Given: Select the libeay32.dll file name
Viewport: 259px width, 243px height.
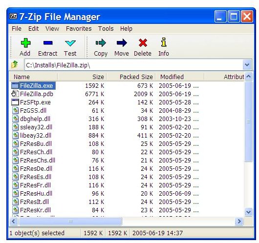Looking at the screenshot, I should pos(36,136).
